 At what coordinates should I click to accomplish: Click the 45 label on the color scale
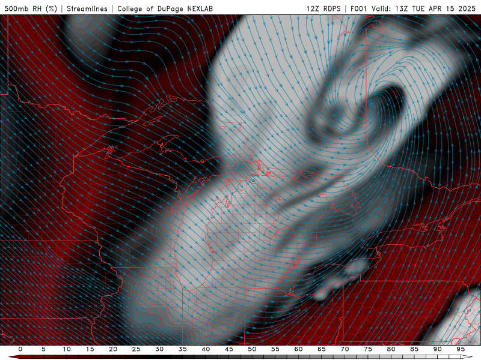[x=229, y=349]
